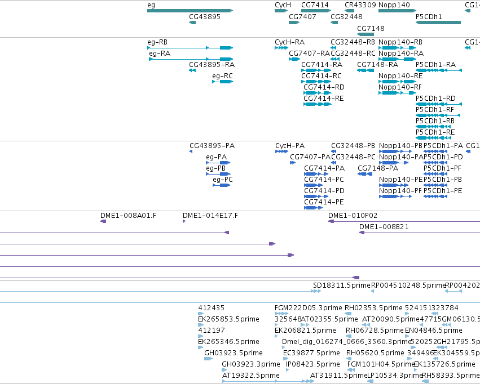480x384 pixels.
Task: Select transcript eg-RA
Action: (x=160, y=53)
